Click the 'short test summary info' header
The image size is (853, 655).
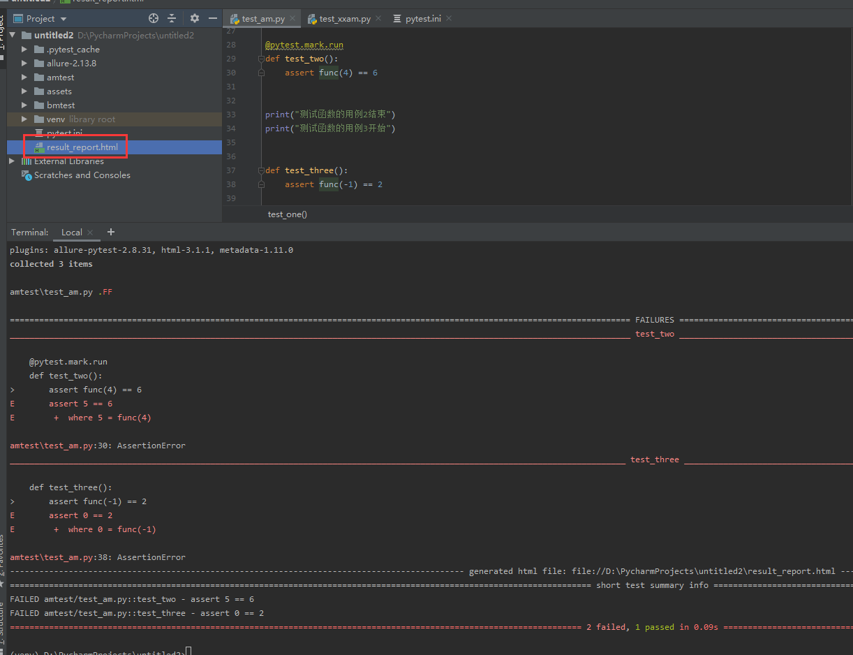pos(652,585)
